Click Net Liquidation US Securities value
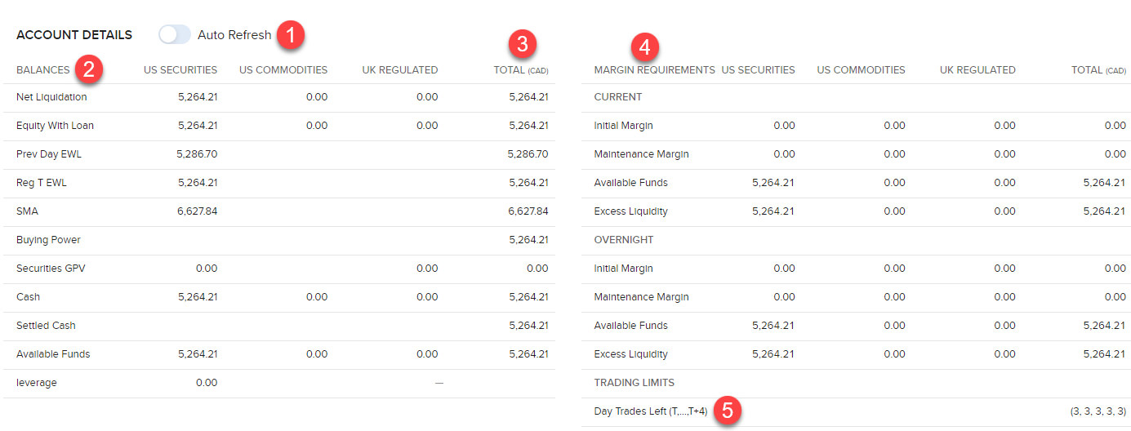 click(x=198, y=97)
